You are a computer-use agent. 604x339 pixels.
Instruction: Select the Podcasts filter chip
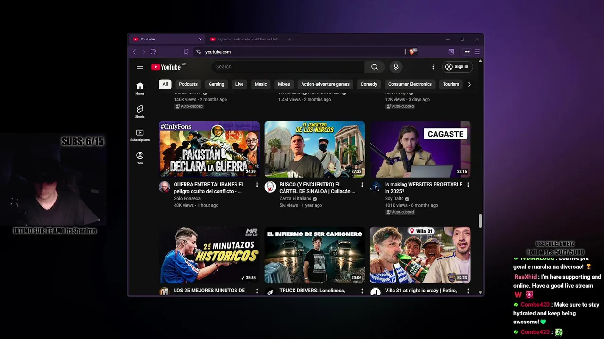point(188,84)
